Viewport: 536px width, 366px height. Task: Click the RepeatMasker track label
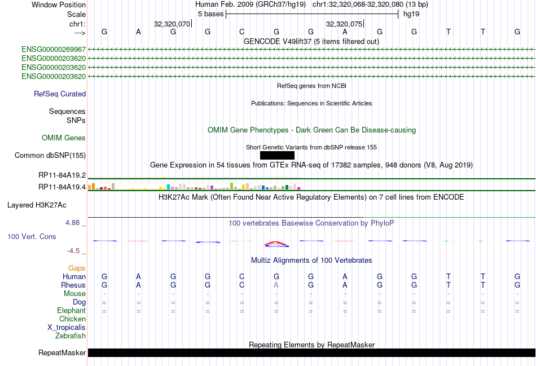62,352
